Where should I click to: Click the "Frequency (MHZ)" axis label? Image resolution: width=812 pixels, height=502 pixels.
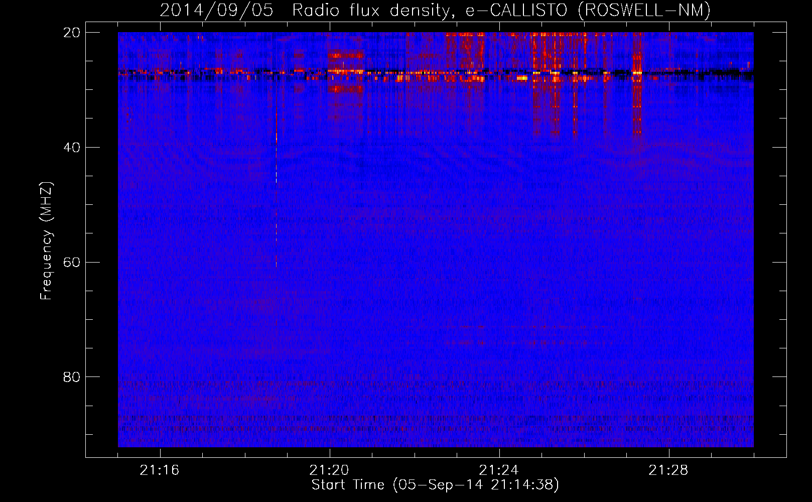(46, 241)
